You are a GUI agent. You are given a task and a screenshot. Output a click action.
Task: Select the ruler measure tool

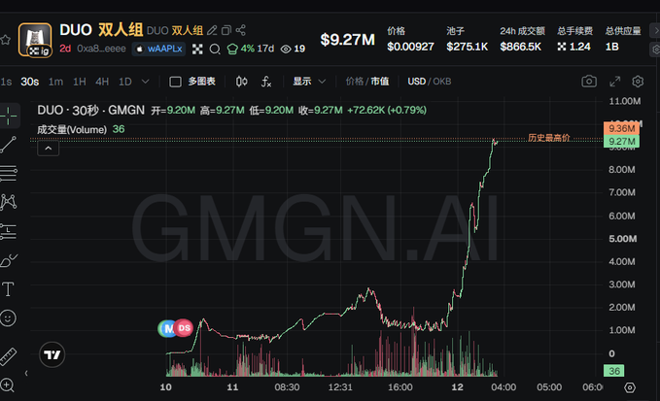[9, 356]
